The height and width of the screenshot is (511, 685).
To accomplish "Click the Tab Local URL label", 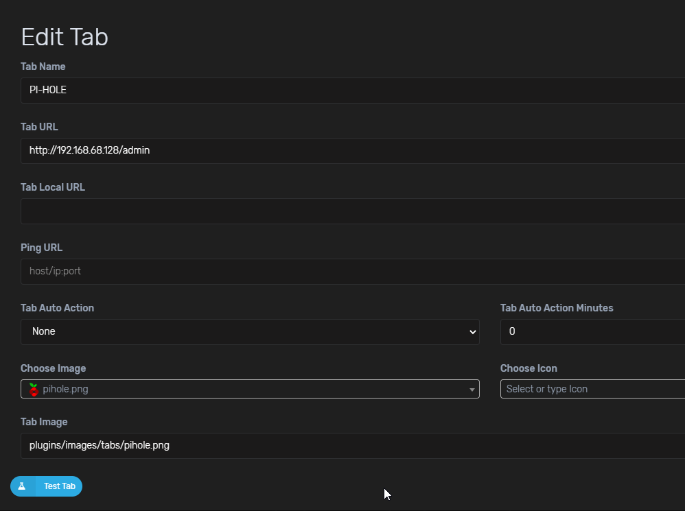I will pos(53,187).
